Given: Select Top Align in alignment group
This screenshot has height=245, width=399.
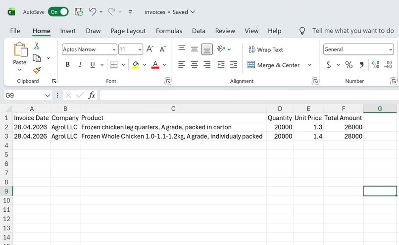Looking at the screenshot, I should click(182, 49).
